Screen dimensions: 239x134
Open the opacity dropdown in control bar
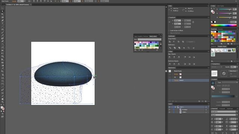(x=25, y=1)
